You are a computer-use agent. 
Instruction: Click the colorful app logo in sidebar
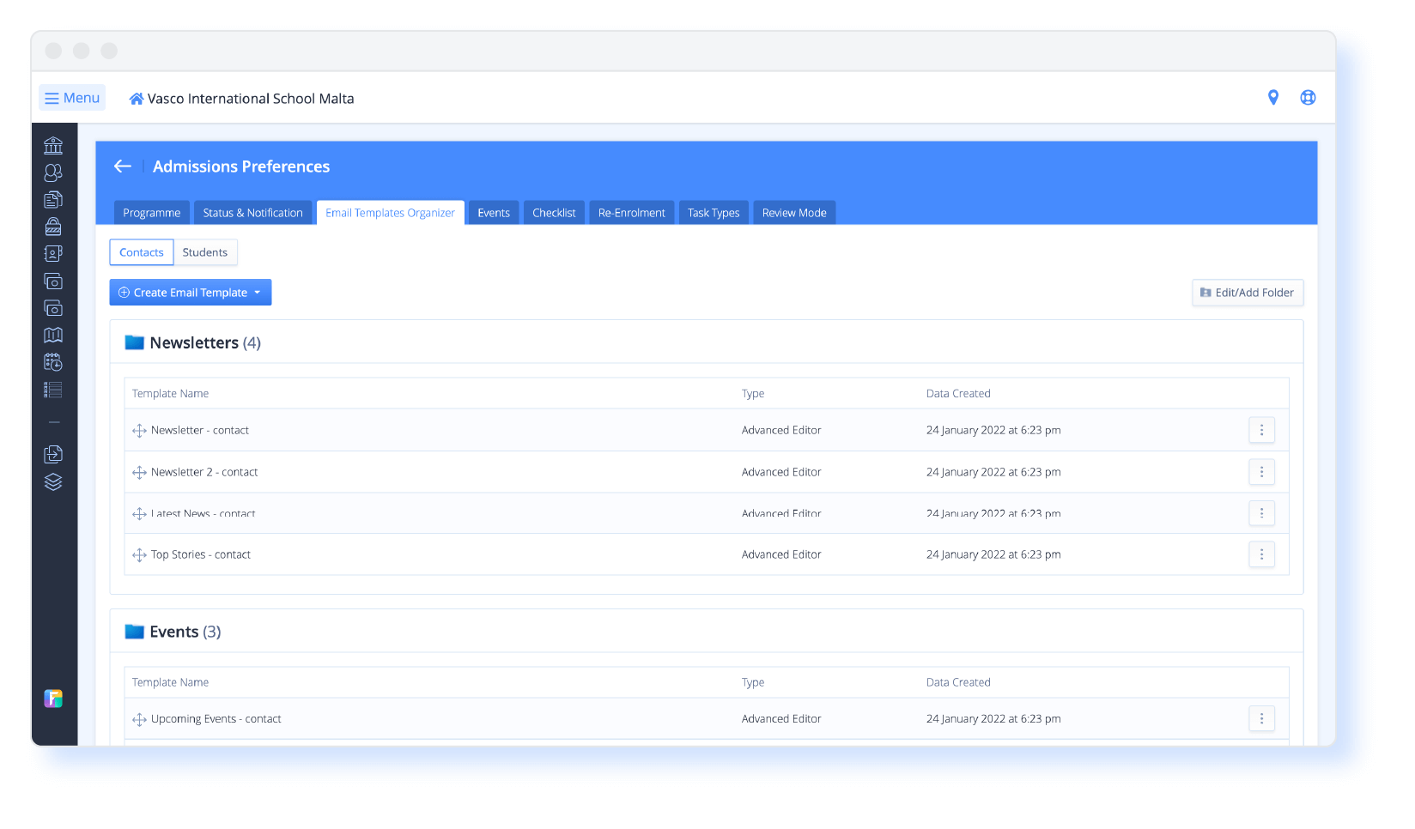(53, 699)
